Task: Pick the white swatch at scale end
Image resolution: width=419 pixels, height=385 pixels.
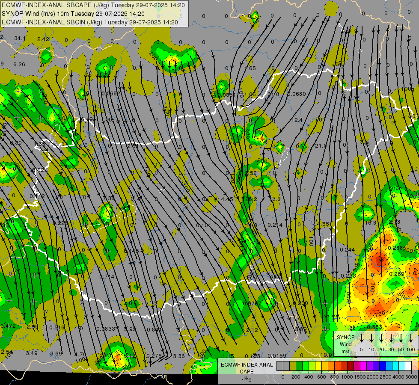Action: pyautogui.click(x=408, y=366)
